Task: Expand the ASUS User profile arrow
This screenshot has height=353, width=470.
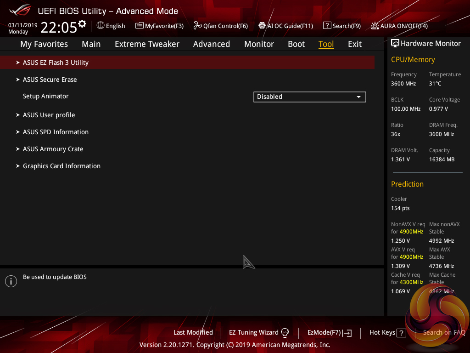Action: click(x=18, y=114)
